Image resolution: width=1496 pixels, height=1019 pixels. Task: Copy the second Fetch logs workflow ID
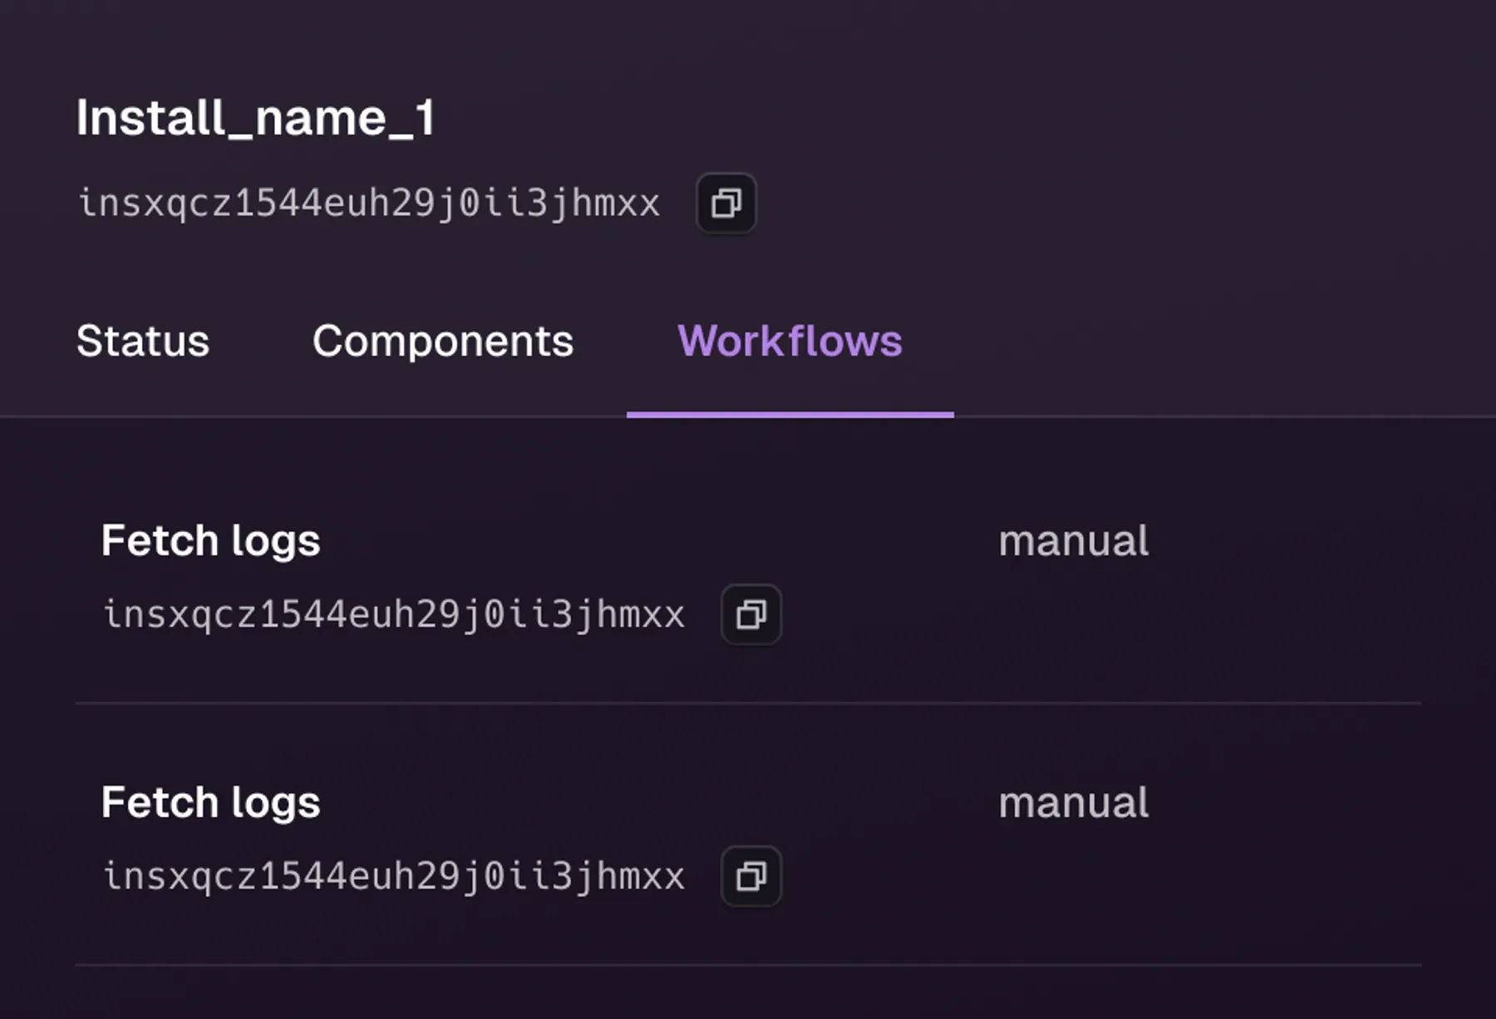(750, 876)
